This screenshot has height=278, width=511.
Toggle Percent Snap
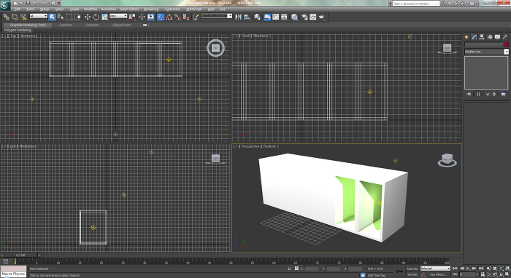177,17
